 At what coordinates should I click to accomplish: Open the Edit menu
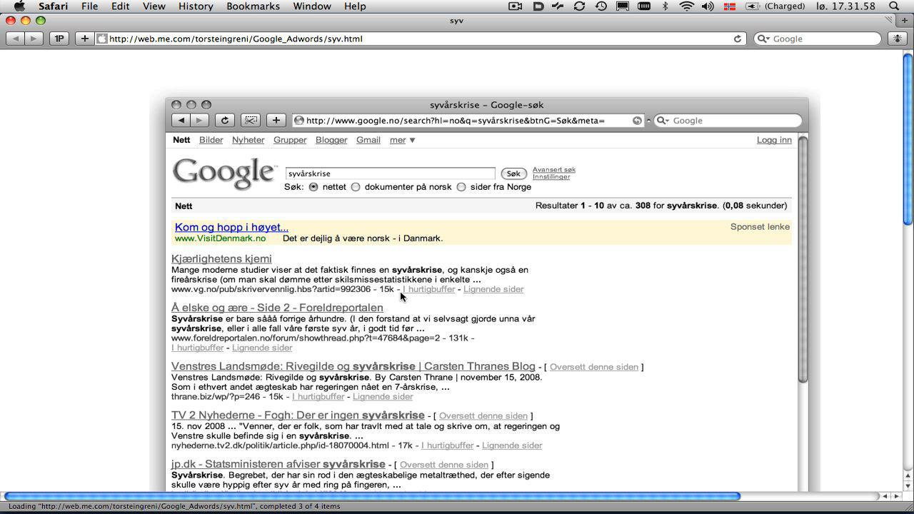coord(120,6)
